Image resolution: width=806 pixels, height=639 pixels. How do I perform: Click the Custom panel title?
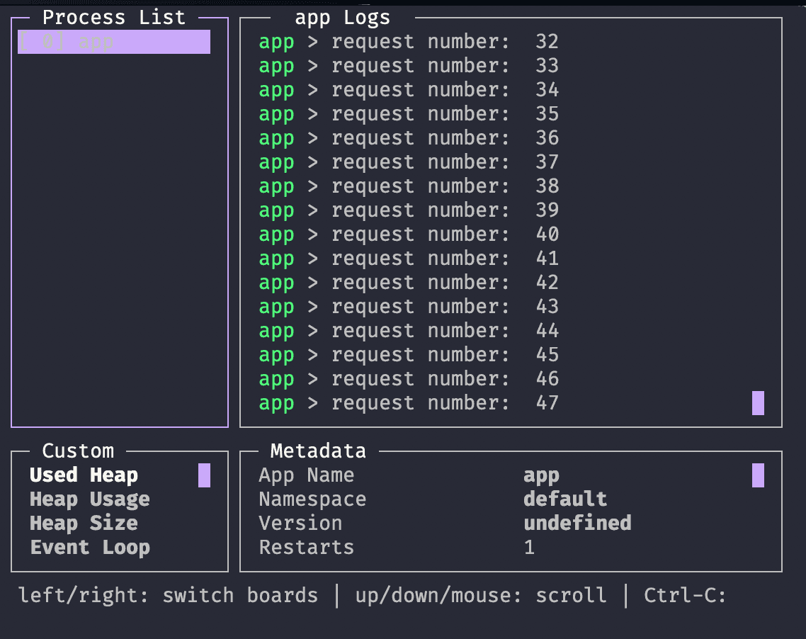point(78,451)
